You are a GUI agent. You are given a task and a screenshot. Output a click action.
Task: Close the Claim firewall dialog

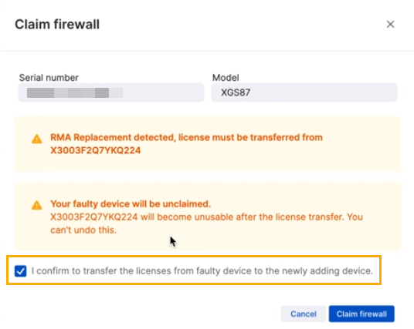390,24
